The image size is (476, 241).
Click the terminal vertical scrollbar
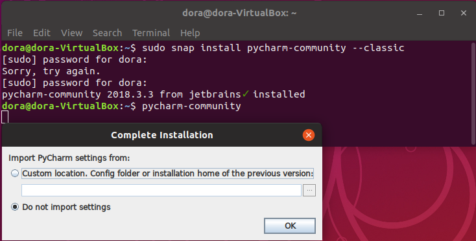tap(473, 94)
